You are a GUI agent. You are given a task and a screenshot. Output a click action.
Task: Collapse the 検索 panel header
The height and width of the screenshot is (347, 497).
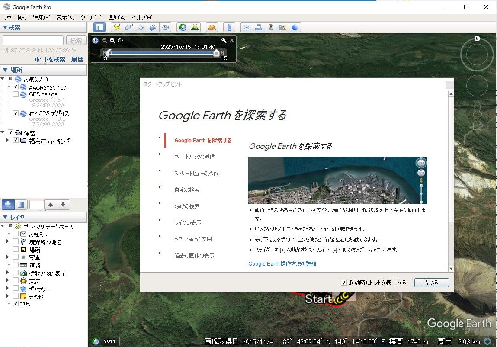43,27
